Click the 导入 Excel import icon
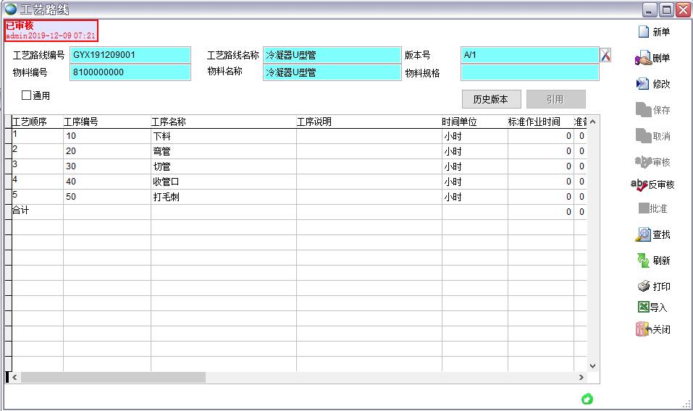 (x=643, y=308)
